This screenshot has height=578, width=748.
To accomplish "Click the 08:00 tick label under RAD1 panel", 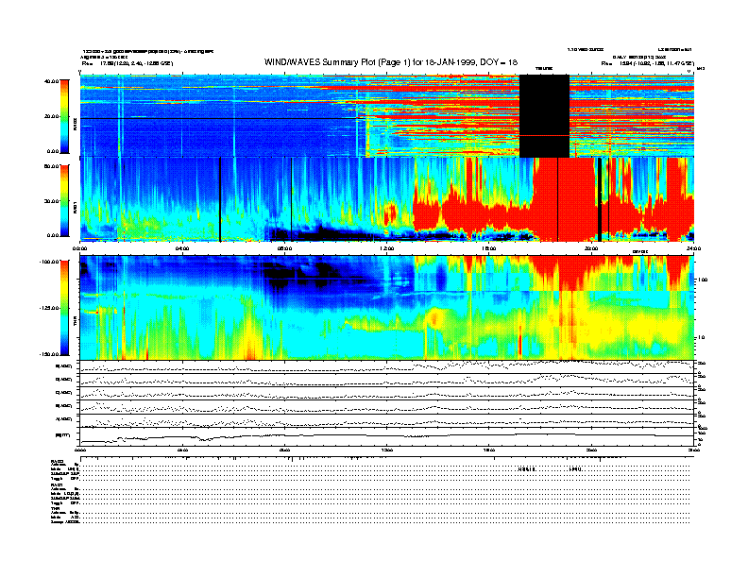I will [x=284, y=248].
